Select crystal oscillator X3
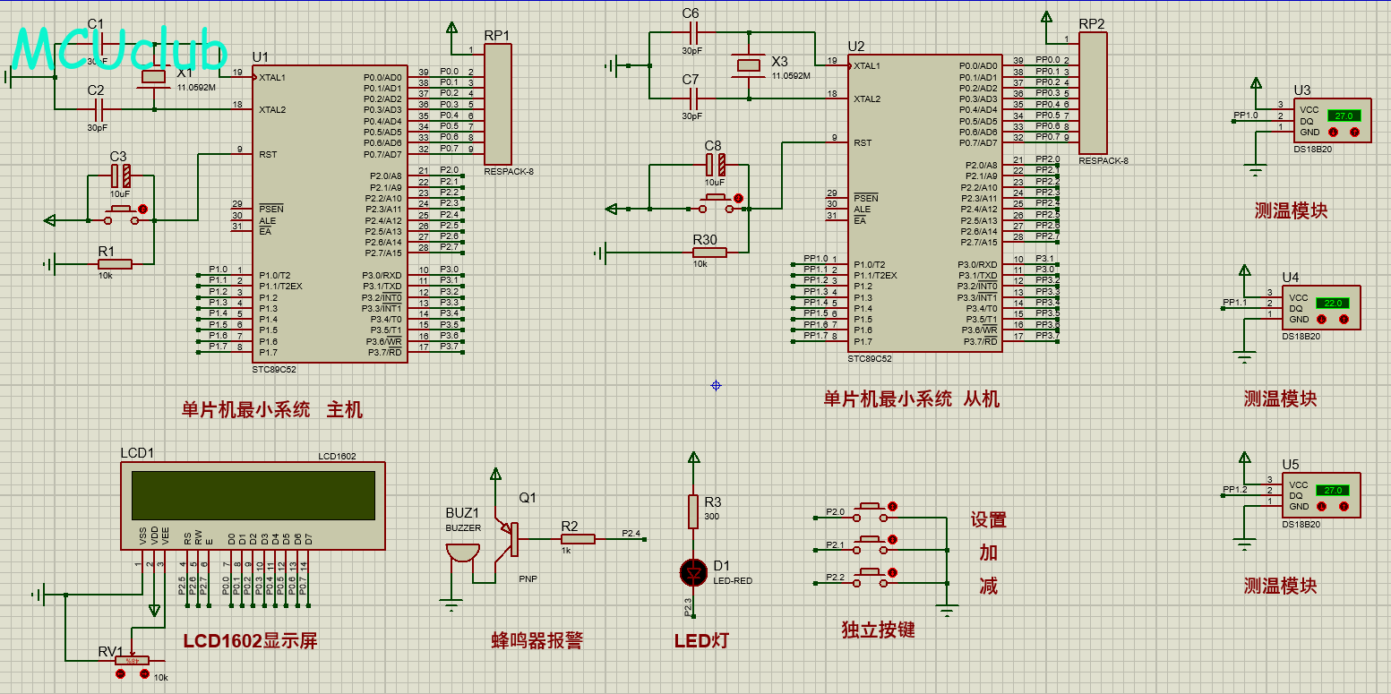This screenshot has height=694, width=1391. (748, 64)
